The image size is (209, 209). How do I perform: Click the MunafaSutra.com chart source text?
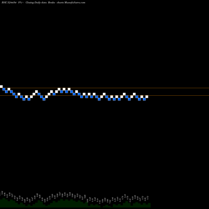(75, 3)
